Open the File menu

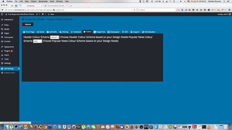[x=16, y=1]
